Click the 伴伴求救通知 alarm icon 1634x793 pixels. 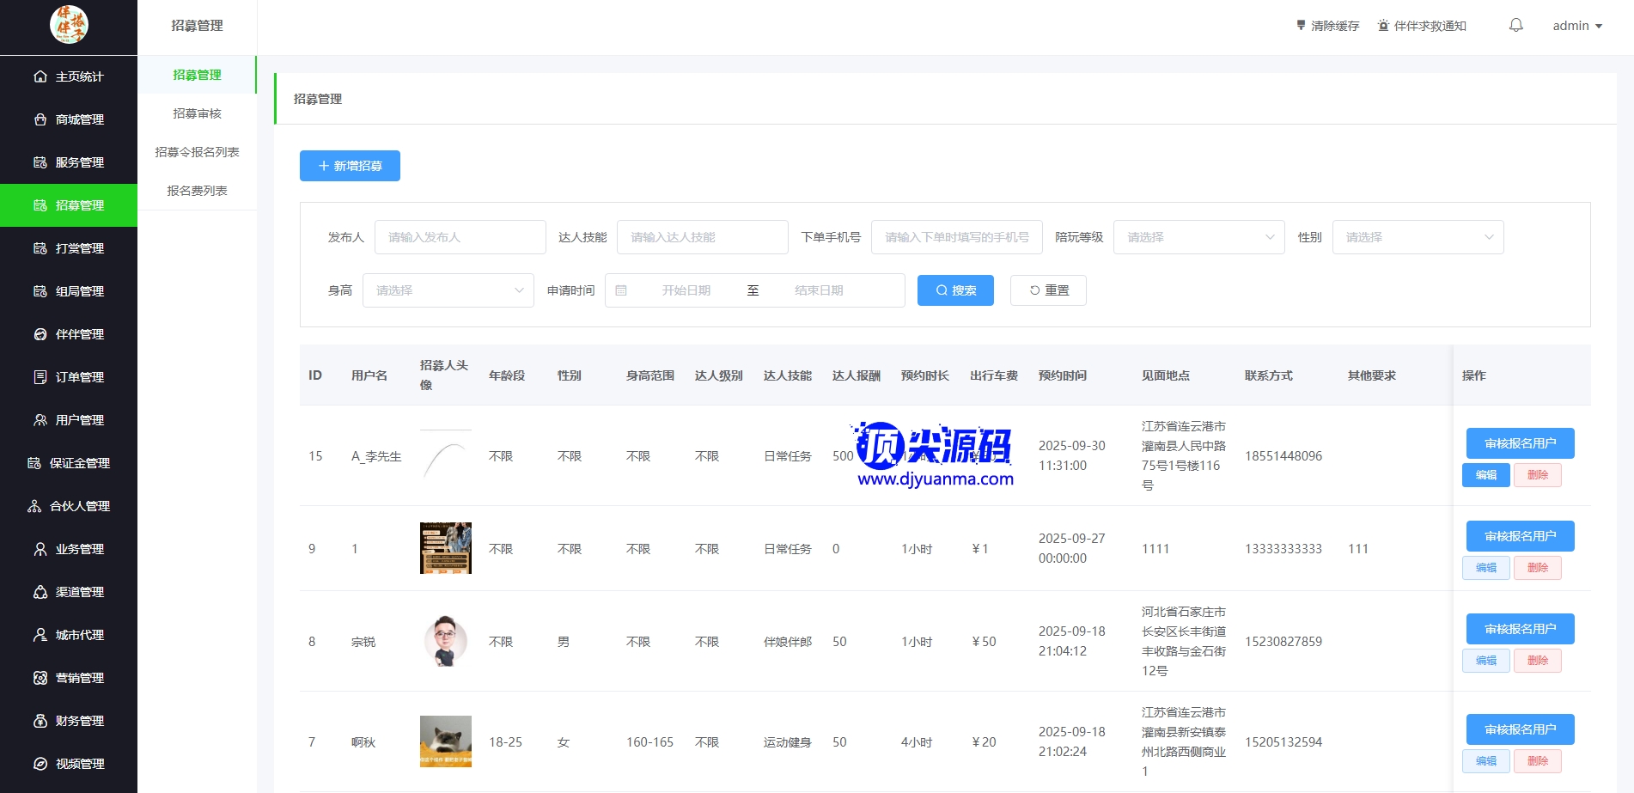click(x=1383, y=26)
